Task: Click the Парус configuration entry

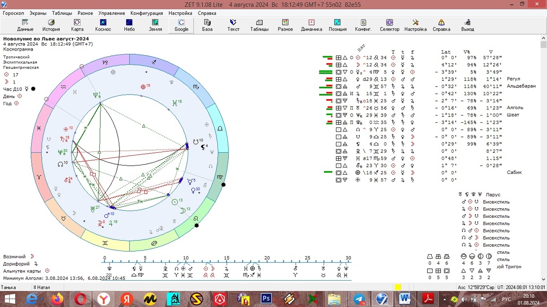Action: (493, 195)
